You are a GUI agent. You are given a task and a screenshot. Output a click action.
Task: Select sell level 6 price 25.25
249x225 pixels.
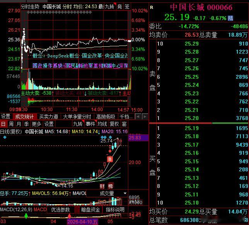192,77
